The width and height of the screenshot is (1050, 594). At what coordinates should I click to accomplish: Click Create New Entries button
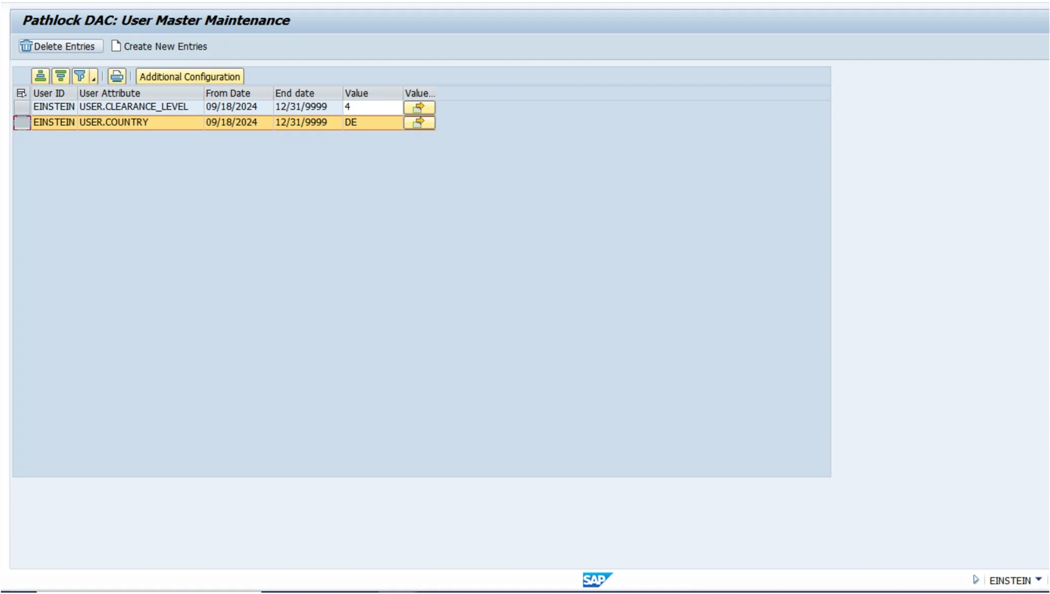tap(159, 46)
